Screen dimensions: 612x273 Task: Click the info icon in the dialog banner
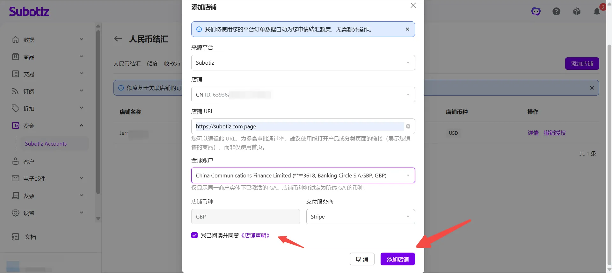tap(199, 29)
